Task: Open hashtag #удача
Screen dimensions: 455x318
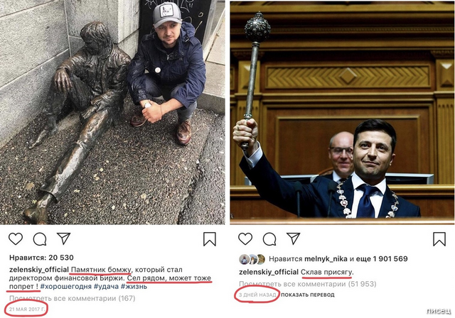Action: (x=106, y=287)
